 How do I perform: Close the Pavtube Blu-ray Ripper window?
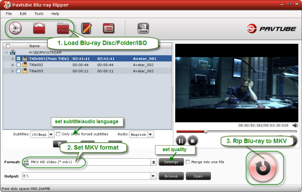[x=297, y=4]
